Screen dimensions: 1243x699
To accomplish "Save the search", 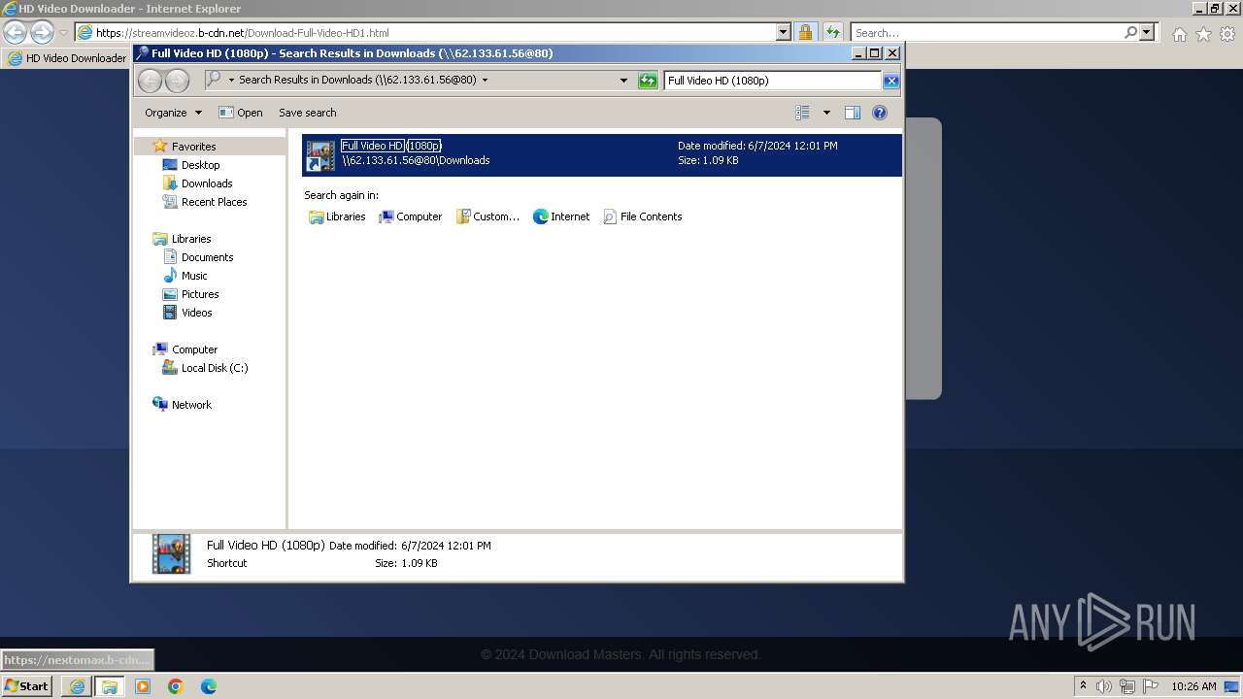I will [307, 113].
